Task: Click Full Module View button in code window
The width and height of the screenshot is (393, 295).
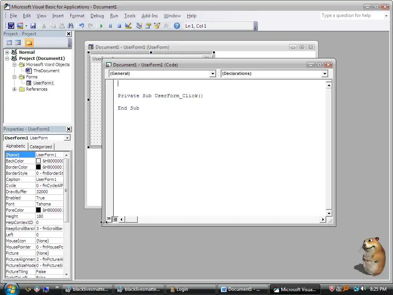Action: tap(115, 219)
